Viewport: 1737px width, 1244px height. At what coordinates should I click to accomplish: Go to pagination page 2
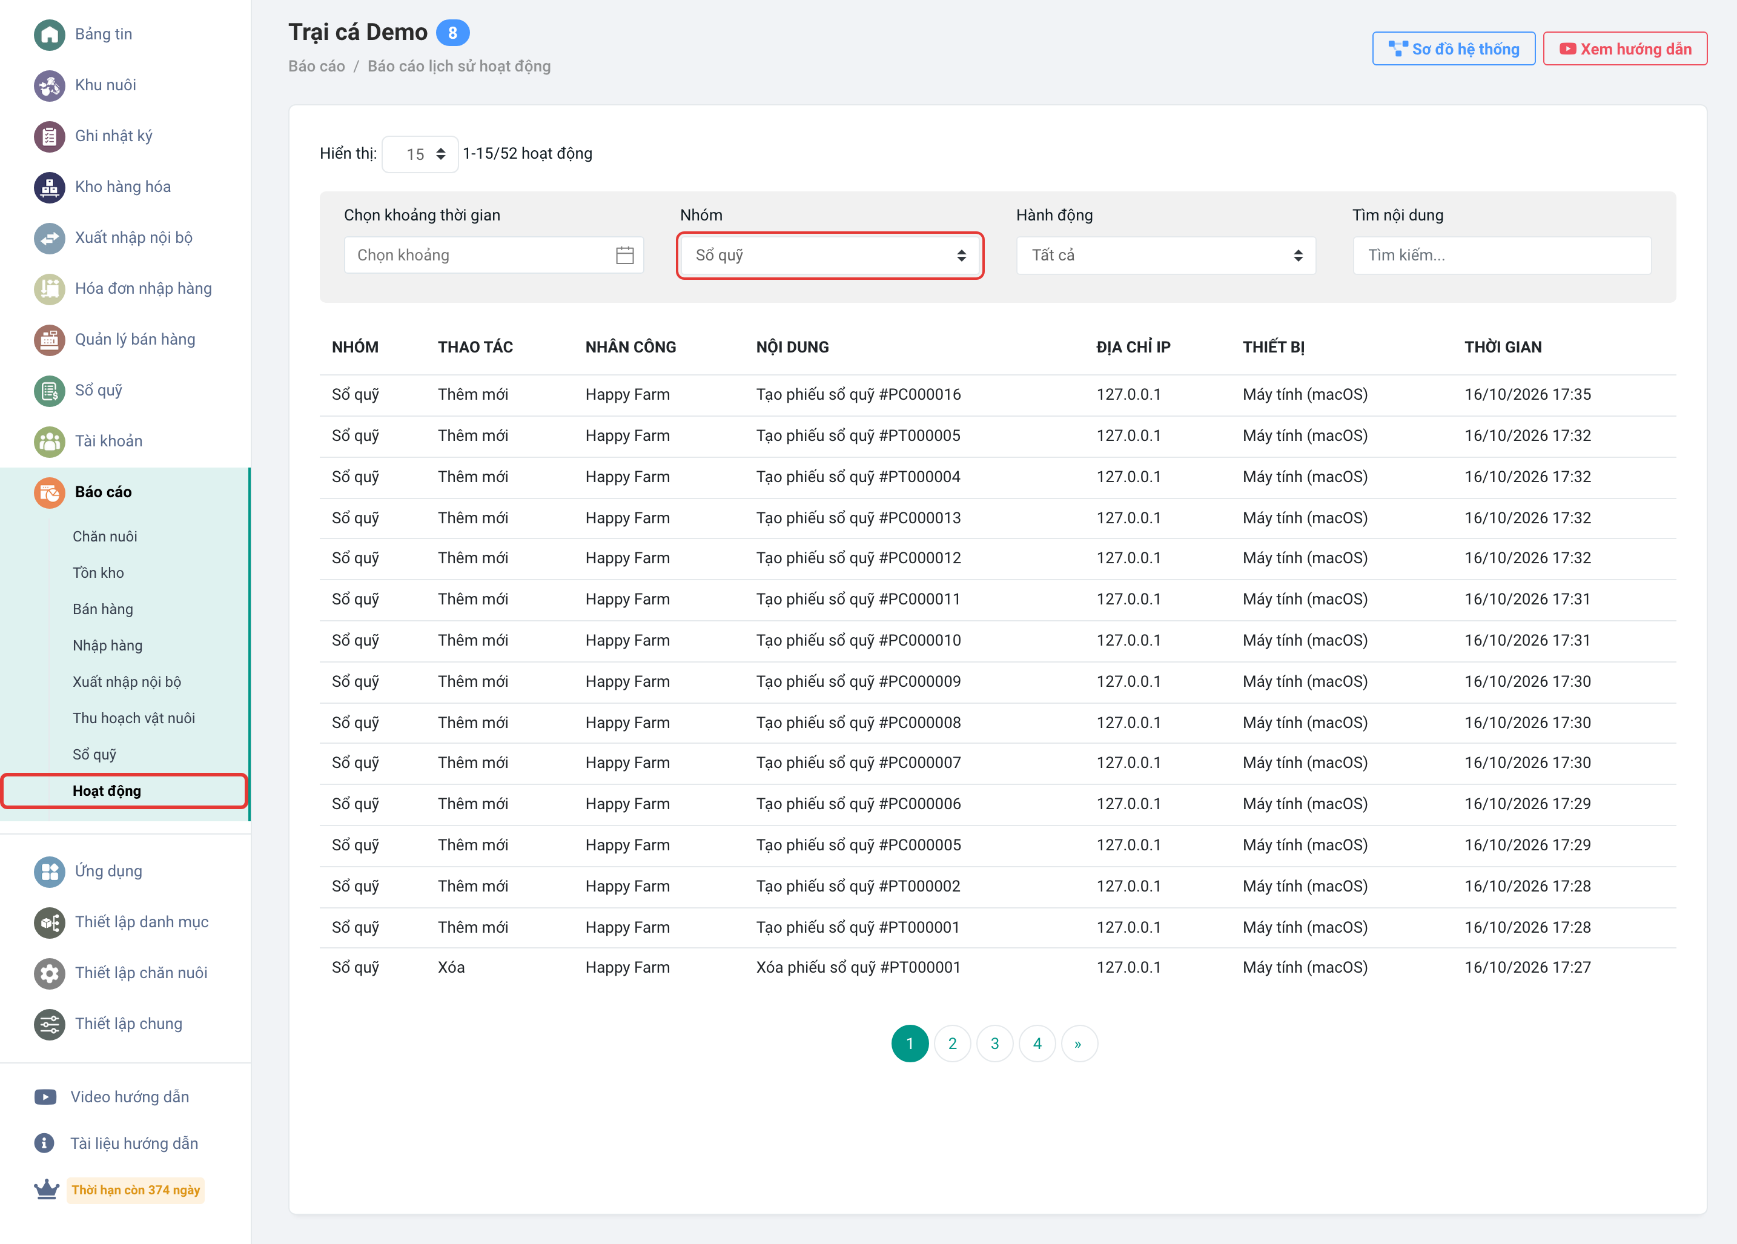click(x=952, y=1044)
